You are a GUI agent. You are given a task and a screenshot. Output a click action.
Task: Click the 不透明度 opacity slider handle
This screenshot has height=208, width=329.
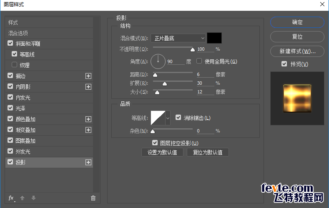pyautogui.click(x=192, y=49)
